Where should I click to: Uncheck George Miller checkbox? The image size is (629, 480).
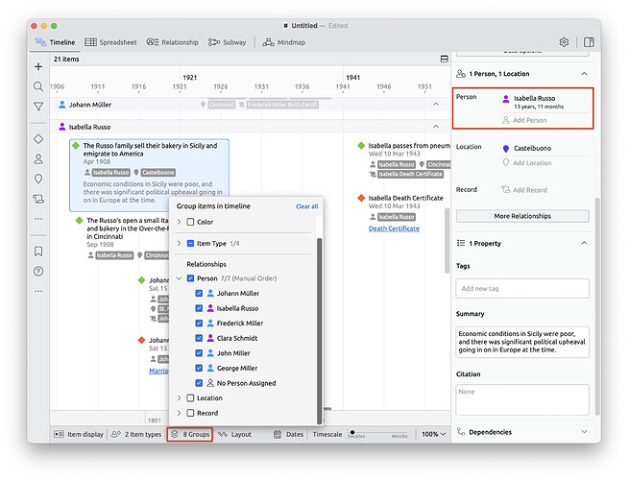[x=199, y=368]
